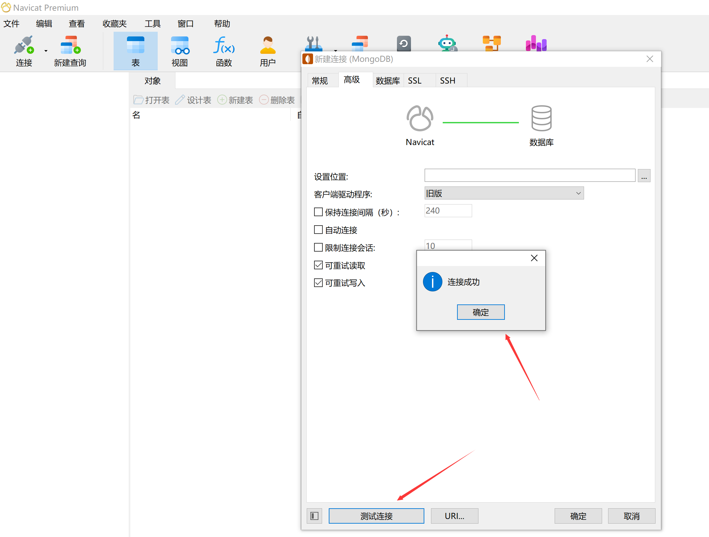
Task: Open the 客户端驱动程序 dropdown
Action: (x=504, y=193)
